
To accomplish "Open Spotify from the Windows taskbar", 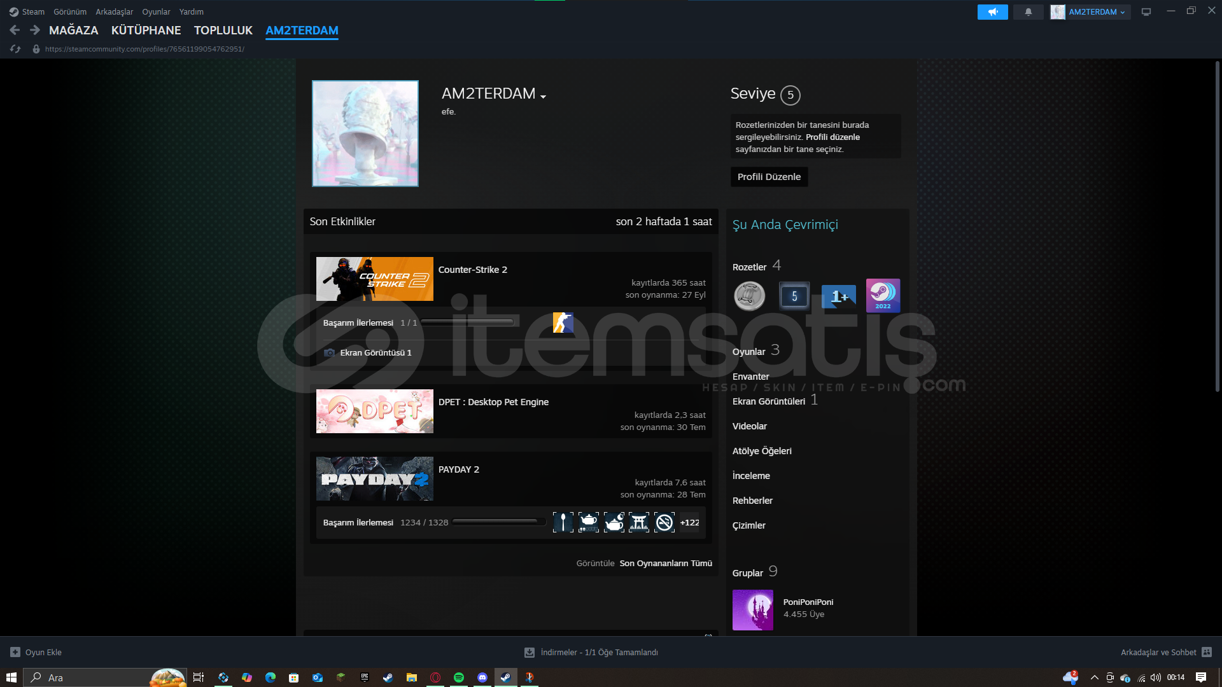I will click(x=459, y=677).
